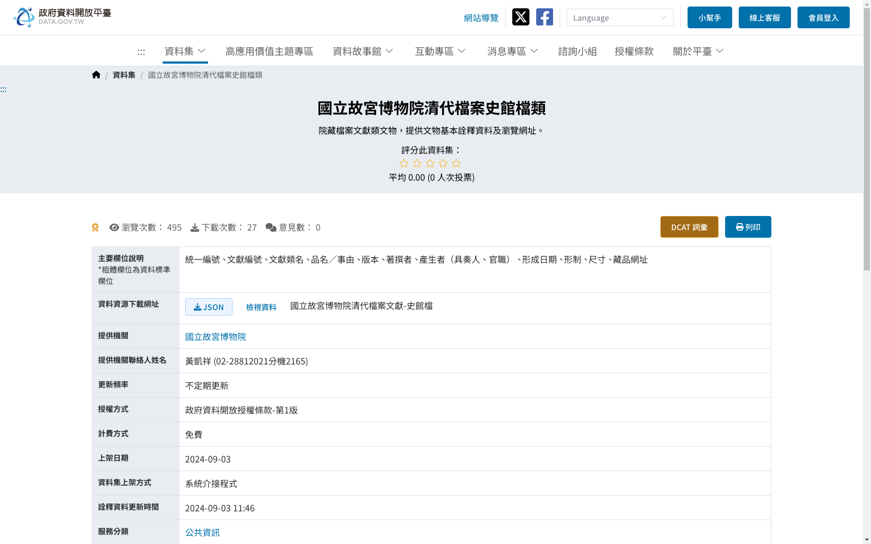The width and height of the screenshot is (871, 544).
Task: Click the scrollbar down arrow
Action: point(867,540)
